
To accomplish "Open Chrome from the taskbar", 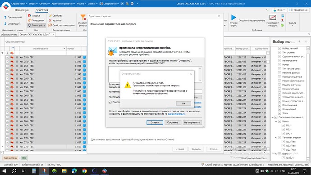I will tap(84, 171).
